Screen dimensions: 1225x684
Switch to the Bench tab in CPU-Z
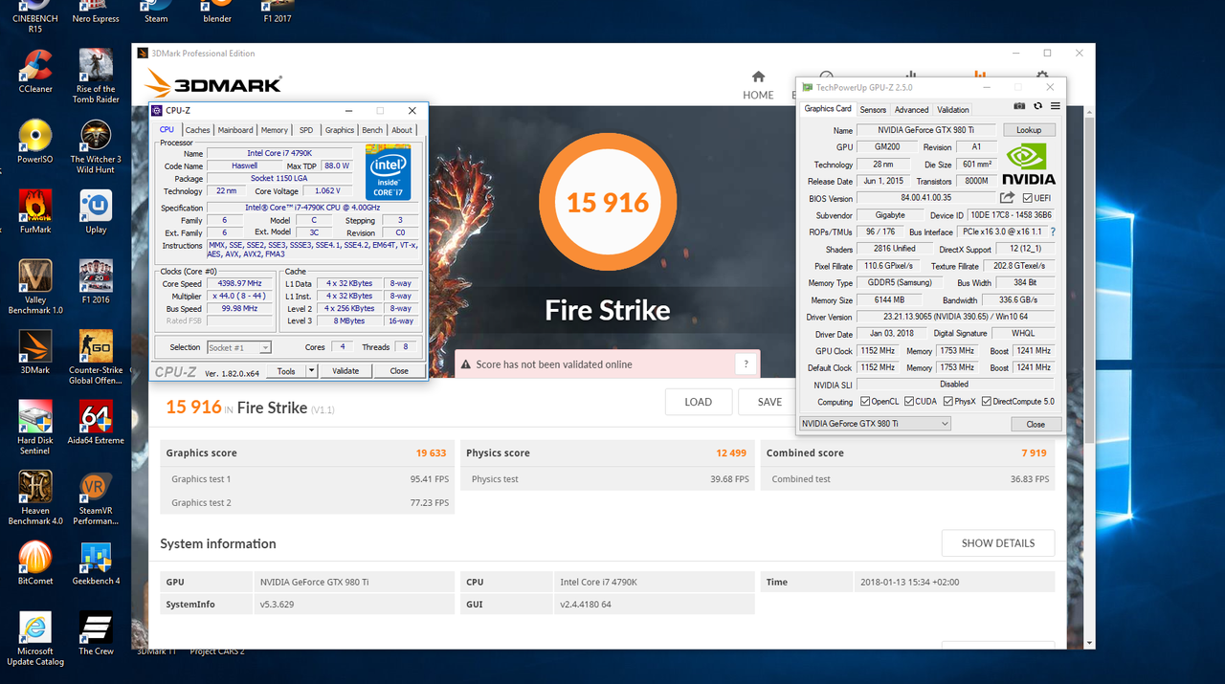tap(372, 130)
